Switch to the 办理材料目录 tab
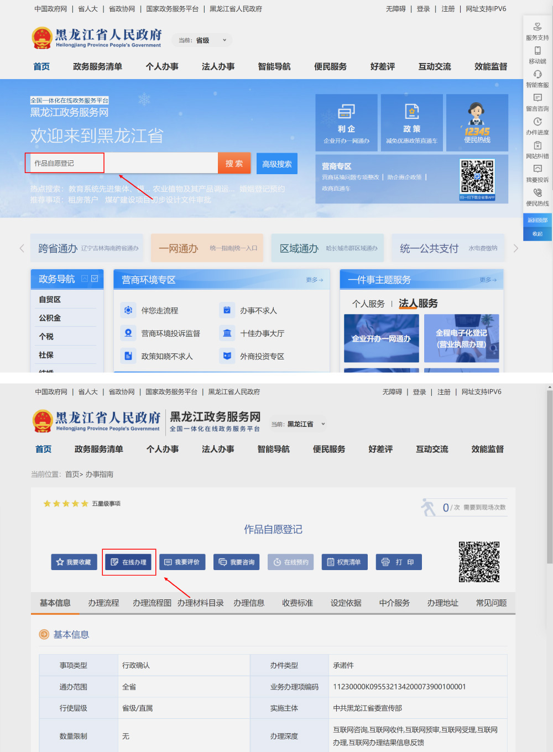Screen dimensions: 553x752 point(200,603)
